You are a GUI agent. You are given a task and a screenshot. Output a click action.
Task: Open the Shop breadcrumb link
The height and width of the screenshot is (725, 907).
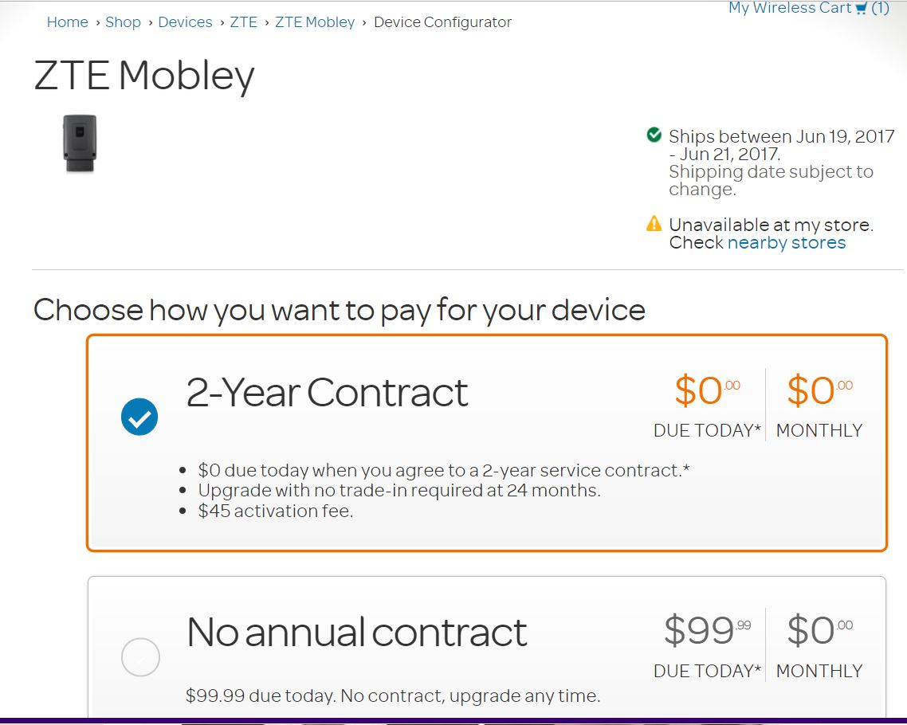[123, 22]
